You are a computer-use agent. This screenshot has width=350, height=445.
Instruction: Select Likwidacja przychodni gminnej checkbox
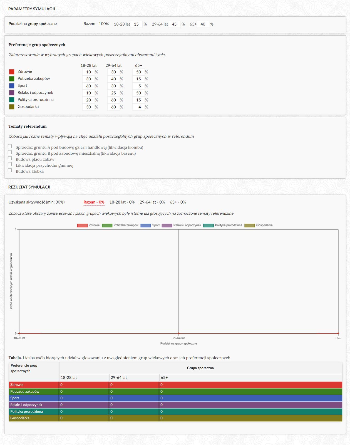tap(10, 164)
